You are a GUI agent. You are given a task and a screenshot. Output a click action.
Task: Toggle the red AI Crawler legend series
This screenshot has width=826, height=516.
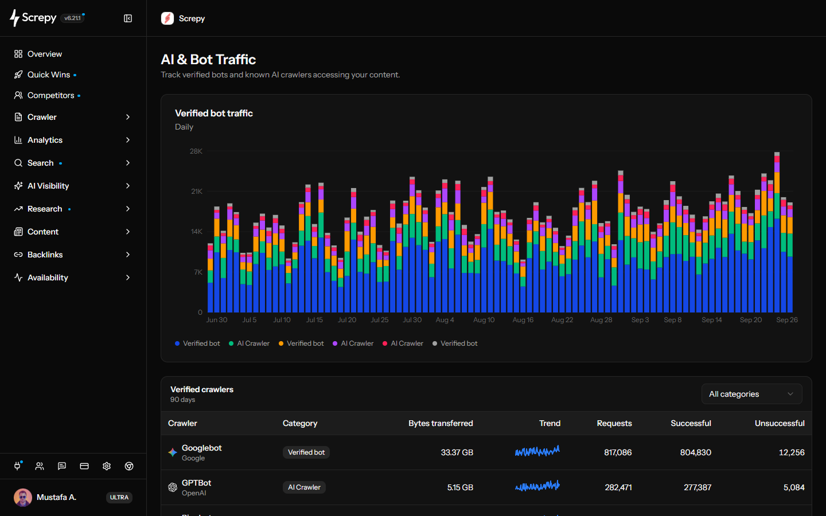[x=403, y=343]
